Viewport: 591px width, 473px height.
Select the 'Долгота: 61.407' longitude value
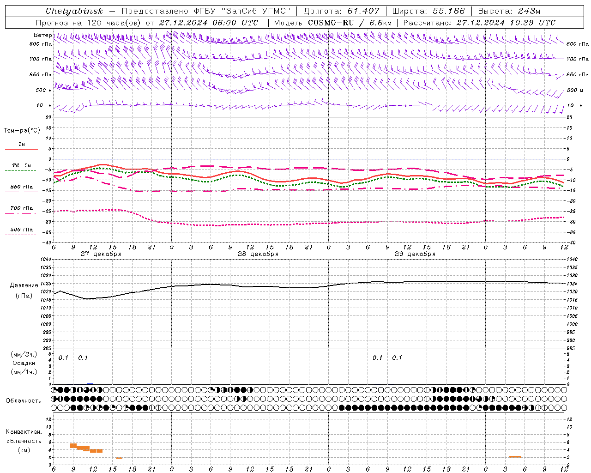(341, 11)
